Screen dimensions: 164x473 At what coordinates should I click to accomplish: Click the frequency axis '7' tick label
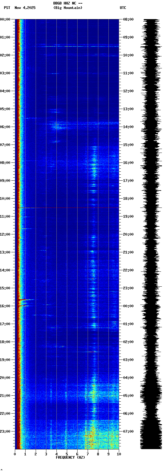point(88,454)
